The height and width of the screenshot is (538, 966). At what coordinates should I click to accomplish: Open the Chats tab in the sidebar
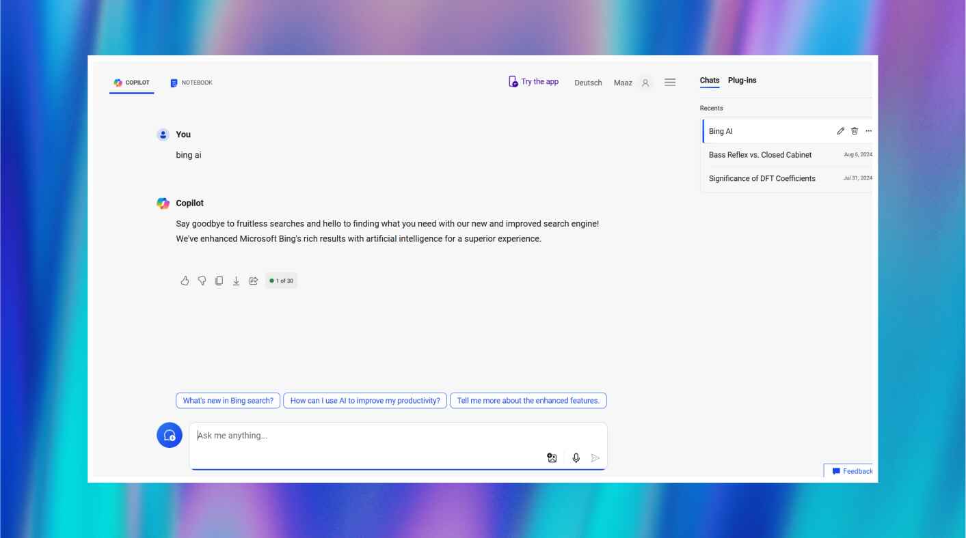point(710,81)
